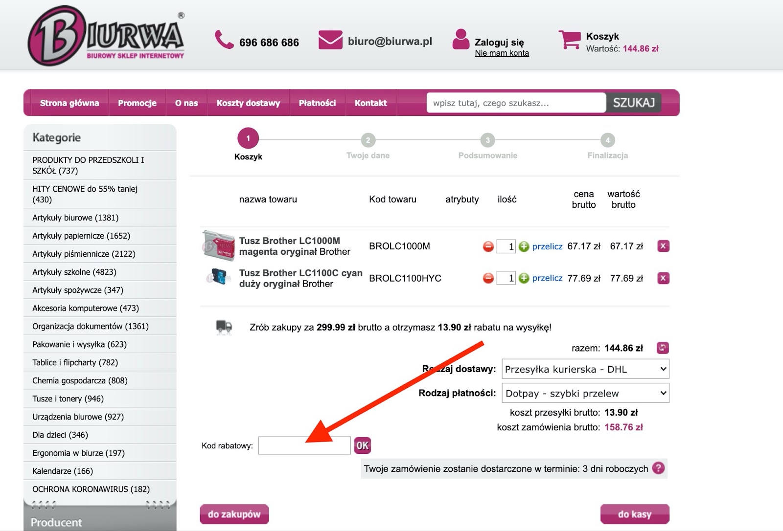
Task: Open category Ochrona Koronawirus (182)
Action: [100, 489]
